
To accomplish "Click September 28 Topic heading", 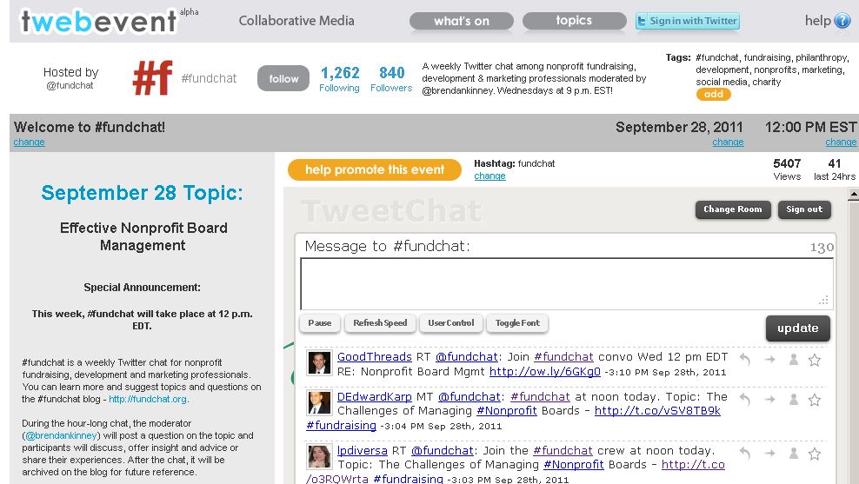I will point(142,193).
